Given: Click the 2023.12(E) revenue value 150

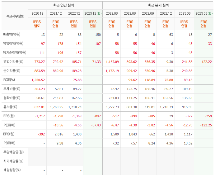Looking at the screenshot, I should (x=98, y=35).
